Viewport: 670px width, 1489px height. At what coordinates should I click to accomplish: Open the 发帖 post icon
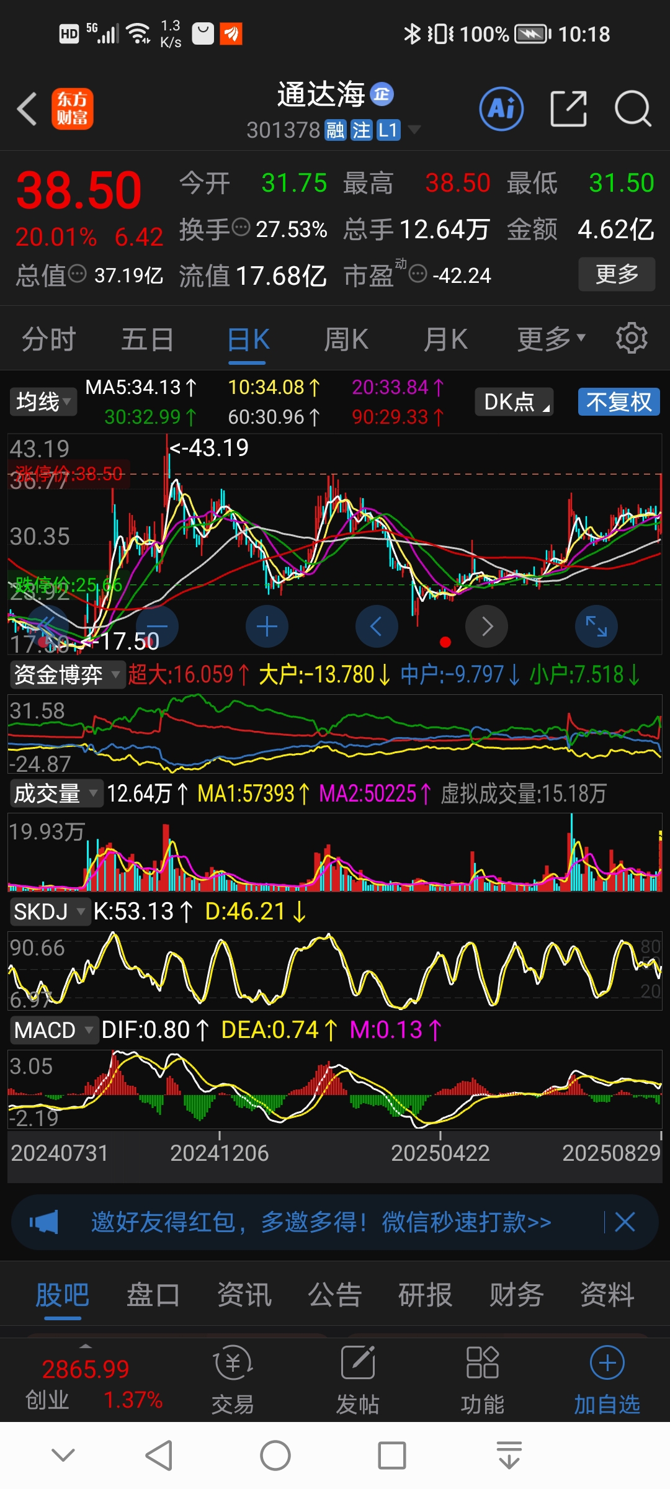click(x=358, y=1380)
